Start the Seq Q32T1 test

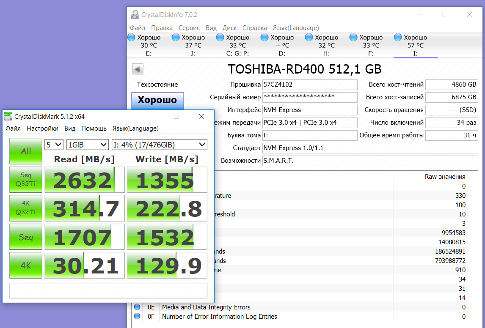click(26, 180)
